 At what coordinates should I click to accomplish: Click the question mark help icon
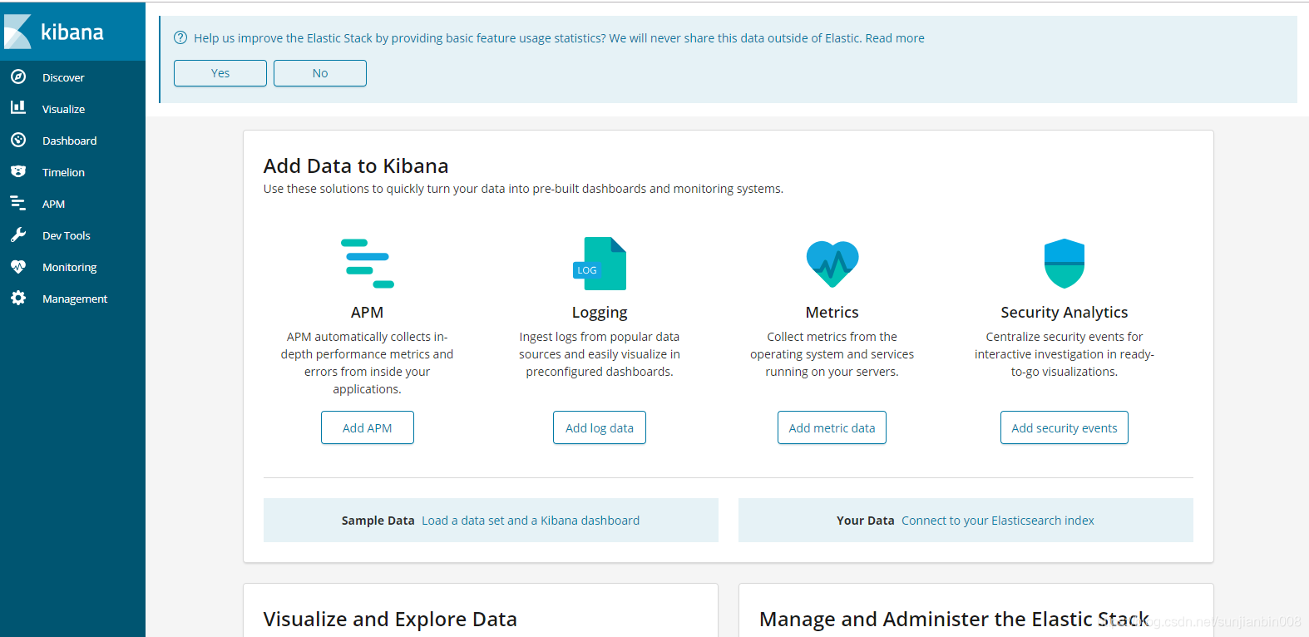point(180,37)
